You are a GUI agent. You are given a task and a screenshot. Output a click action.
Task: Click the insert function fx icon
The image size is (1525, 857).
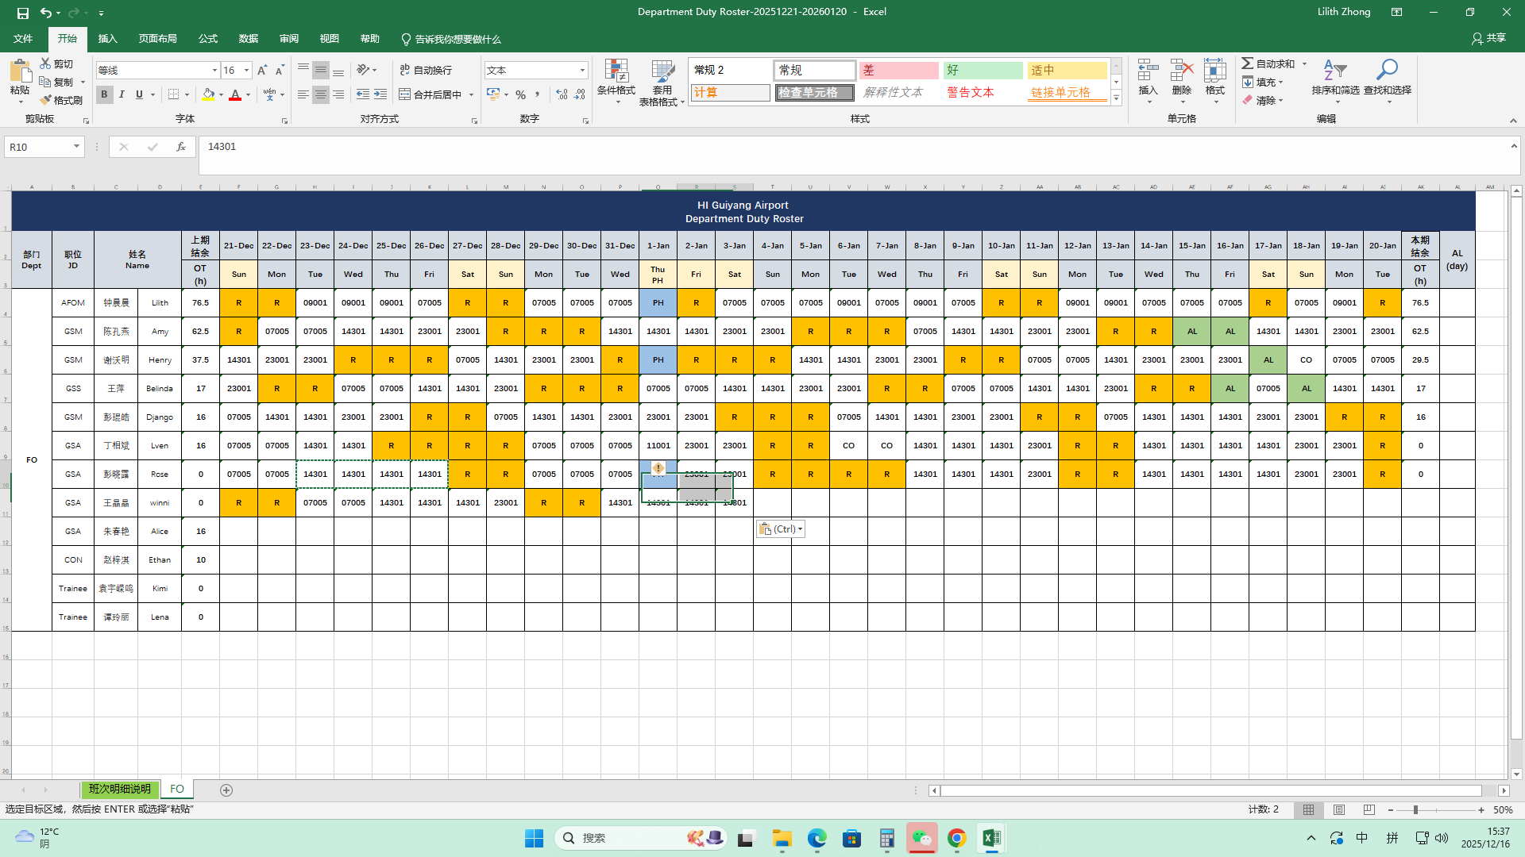tap(181, 147)
